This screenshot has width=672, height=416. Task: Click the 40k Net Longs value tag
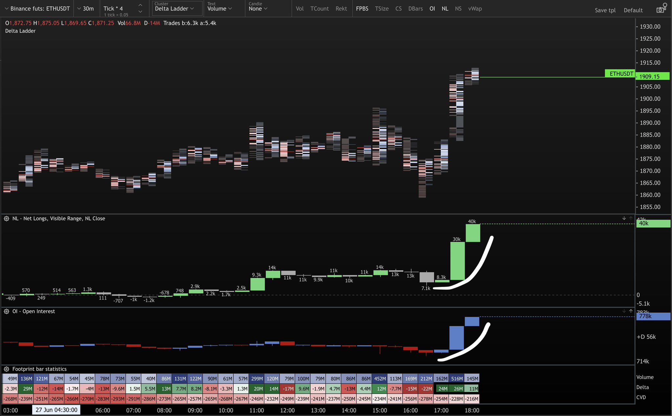[653, 223]
